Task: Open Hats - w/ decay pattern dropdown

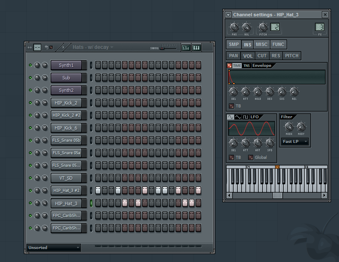Action: [x=93, y=47]
